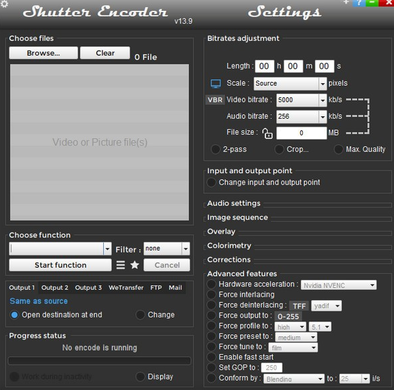
Task: Enable Force tune to option
Action: pyautogui.click(x=211, y=346)
